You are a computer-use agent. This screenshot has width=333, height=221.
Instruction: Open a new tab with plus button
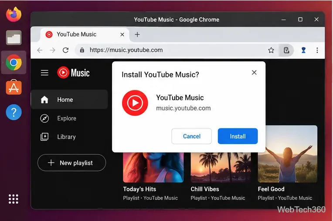tap(137, 34)
